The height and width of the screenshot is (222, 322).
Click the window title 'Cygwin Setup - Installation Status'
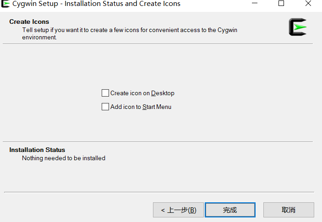pos(96,4)
